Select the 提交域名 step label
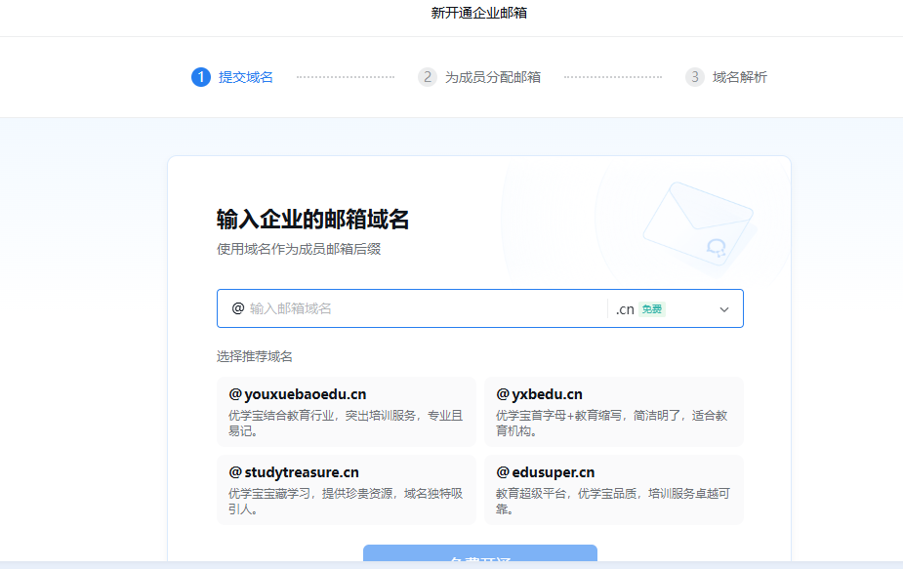Image resolution: width=903 pixels, height=569 pixels. coord(245,77)
